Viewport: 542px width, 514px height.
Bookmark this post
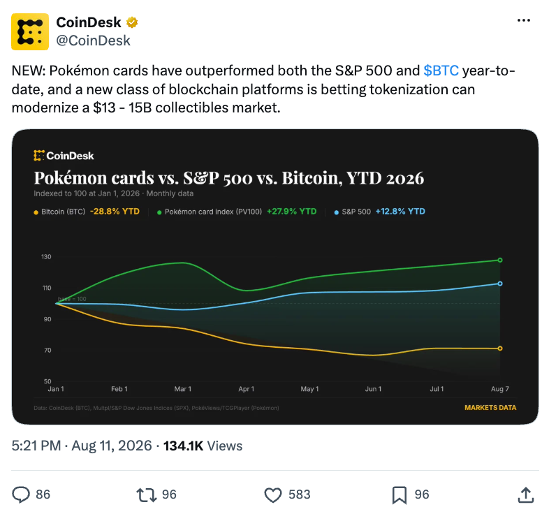(x=400, y=495)
